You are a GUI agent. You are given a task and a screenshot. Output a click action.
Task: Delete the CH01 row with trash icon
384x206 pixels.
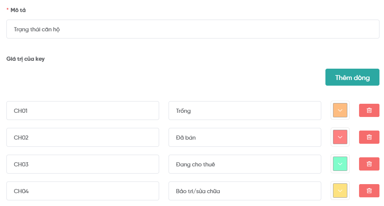[x=369, y=111]
